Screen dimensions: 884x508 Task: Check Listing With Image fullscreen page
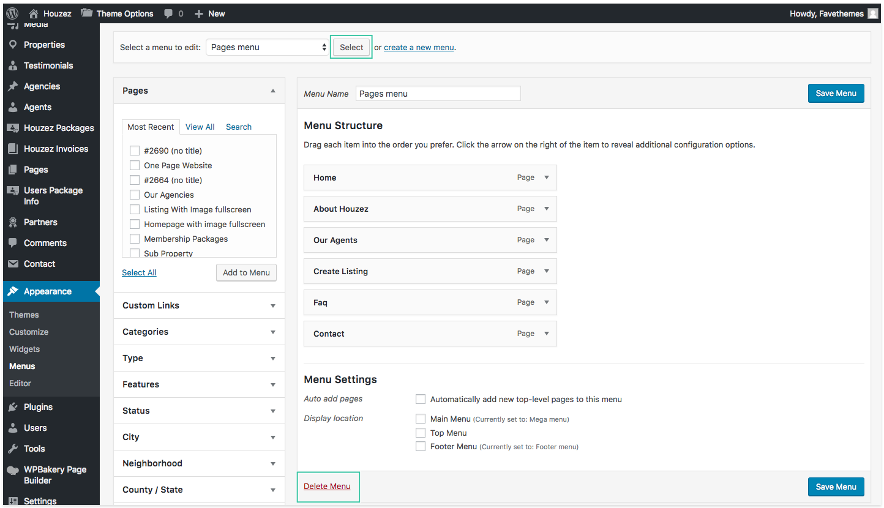135,209
